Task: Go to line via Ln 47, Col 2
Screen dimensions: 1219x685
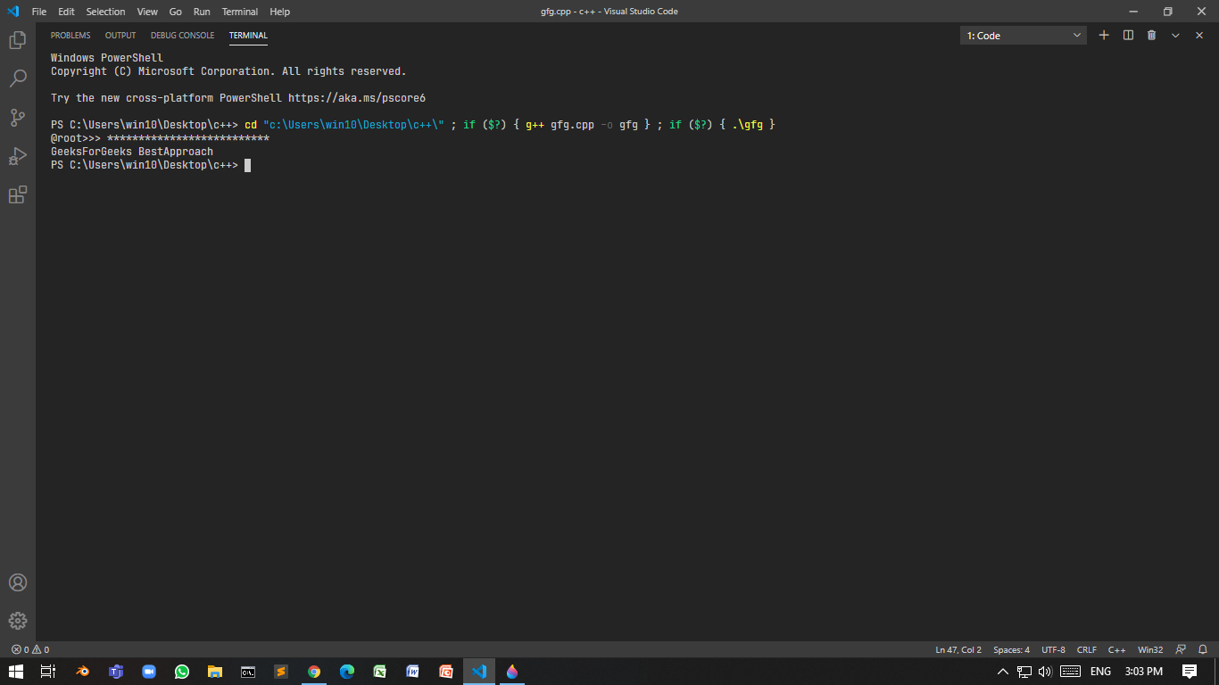Action: tap(958, 649)
